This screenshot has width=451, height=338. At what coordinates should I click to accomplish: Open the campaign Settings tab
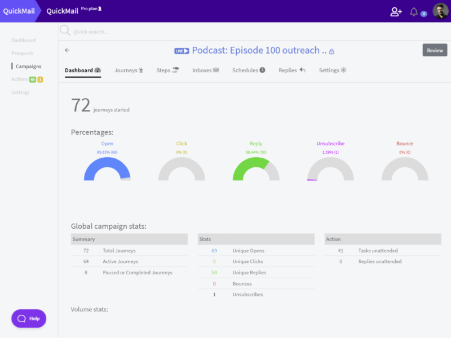click(x=333, y=70)
